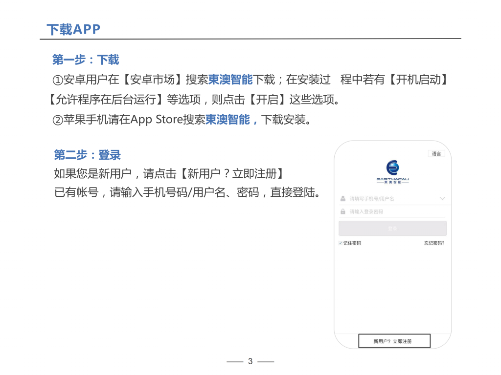
Task: Click the 下载APP page heading
Action: (73, 29)
